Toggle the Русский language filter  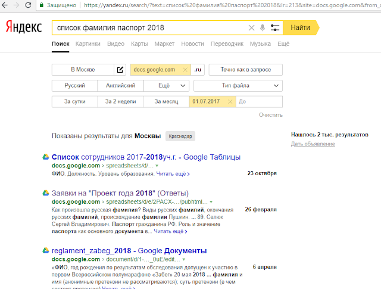[x=74, y=86]
